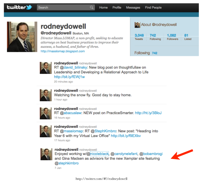This screenshot has width=202, height=188.
Task: Click the search magnifier icon
Action: 92,7
